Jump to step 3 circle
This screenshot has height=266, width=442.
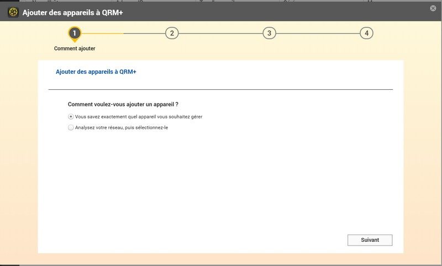tap(269, 33)
